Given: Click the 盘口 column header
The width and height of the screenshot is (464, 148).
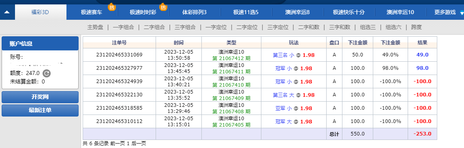Looking at the screenshot, I should pyautogui.click(x=334, y=43).
